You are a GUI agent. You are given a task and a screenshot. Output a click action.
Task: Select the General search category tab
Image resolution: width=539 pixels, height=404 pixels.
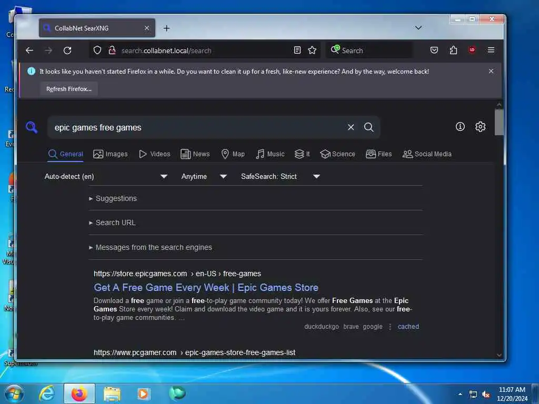[65, 154]
